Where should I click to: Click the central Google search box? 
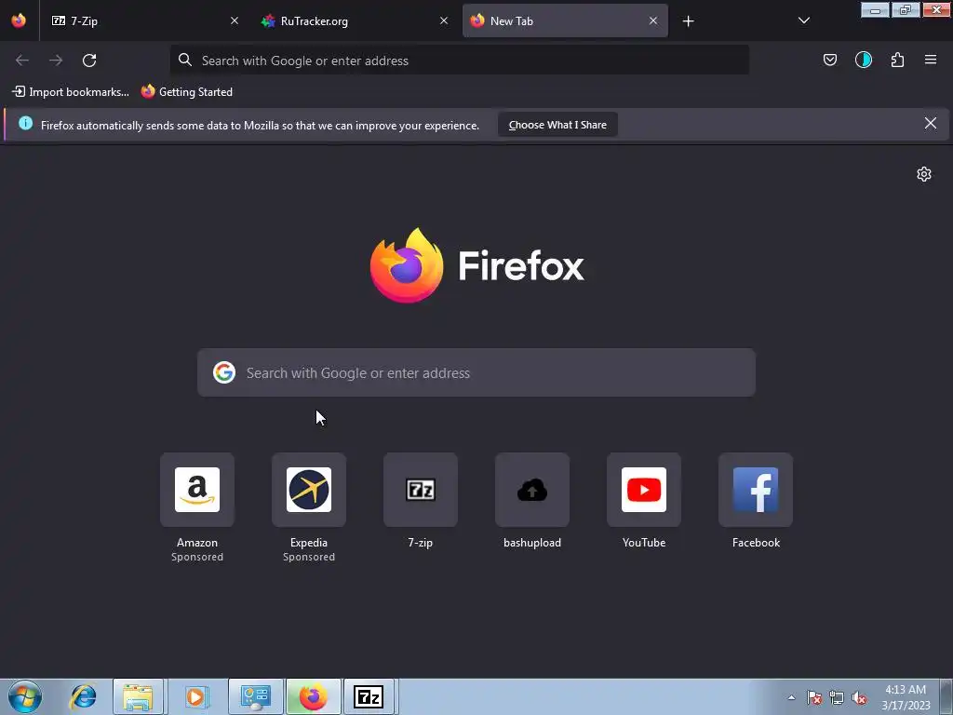[x=476, y=372]
